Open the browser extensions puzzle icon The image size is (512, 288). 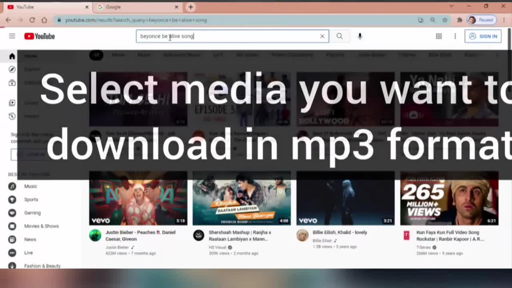460,20
